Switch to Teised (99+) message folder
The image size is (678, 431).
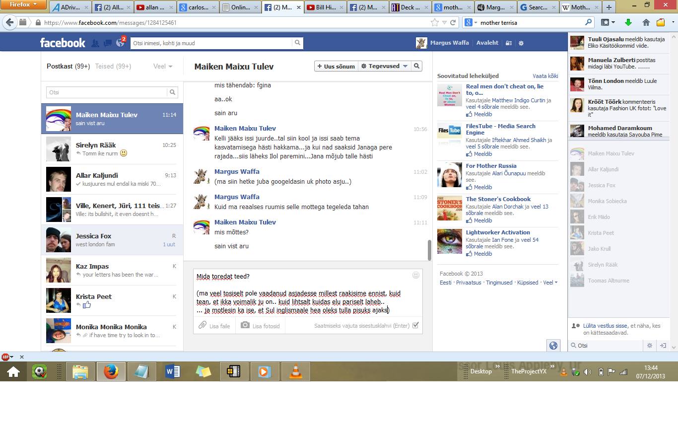click(113, 66)
